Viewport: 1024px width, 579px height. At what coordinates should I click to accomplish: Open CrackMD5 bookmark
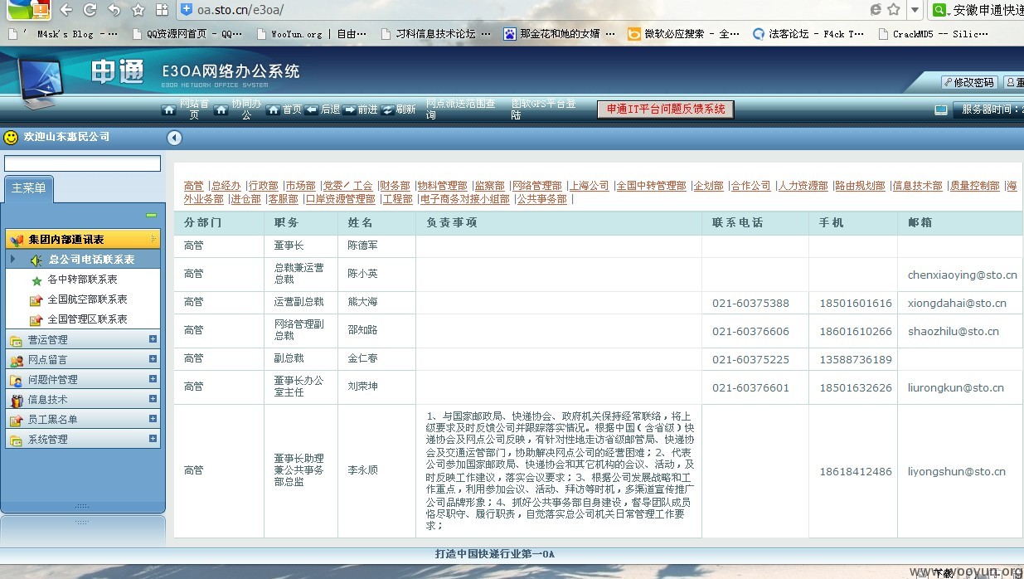click(x=933, y=34)
